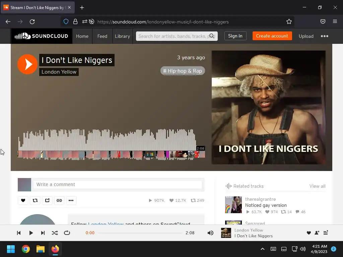Click the 249 reposts count
The height and width of the screenshot is (257, 343).
198,200
